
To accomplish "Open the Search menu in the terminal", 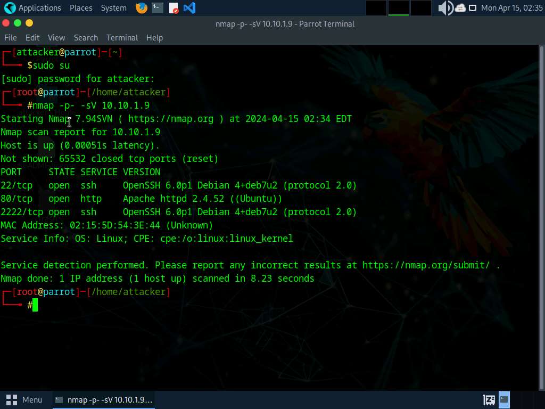I will (x=86, y=37).
